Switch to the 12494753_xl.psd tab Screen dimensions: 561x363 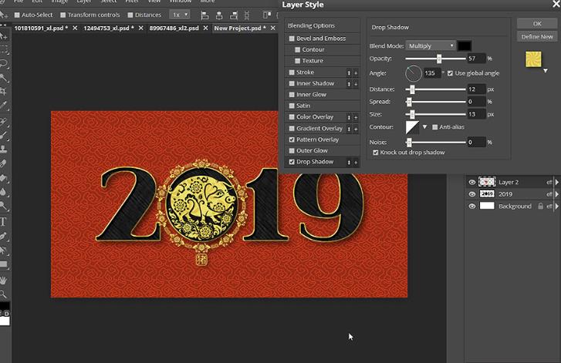click(109, 28)
